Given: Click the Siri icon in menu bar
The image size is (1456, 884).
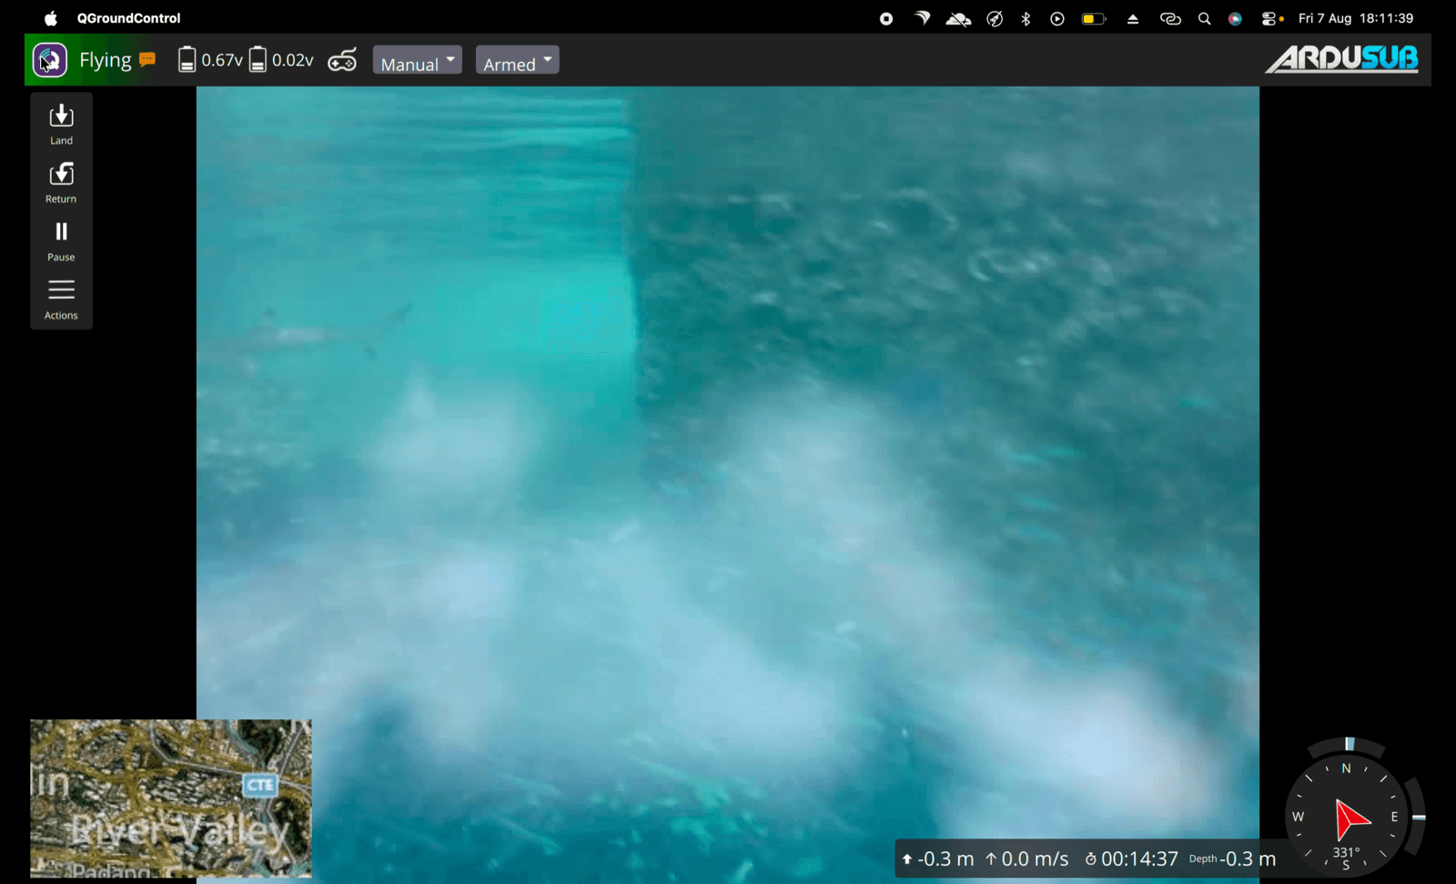Looking at the screenshot, I should [x=1235, y=18].
